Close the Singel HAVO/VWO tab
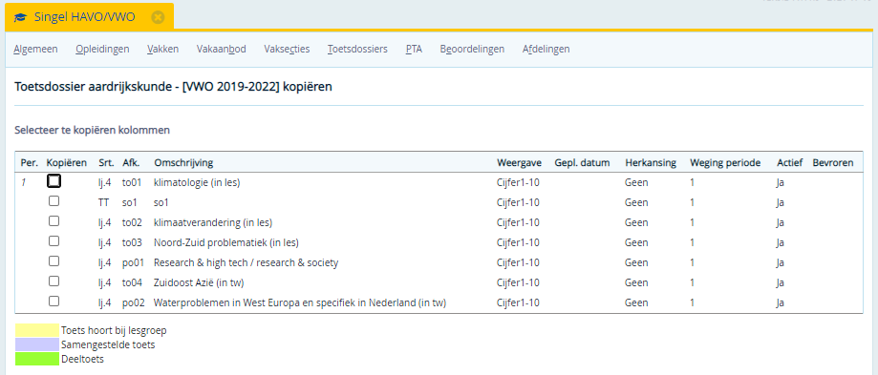This screenshot has width=878, height=375. click(158, 17)
